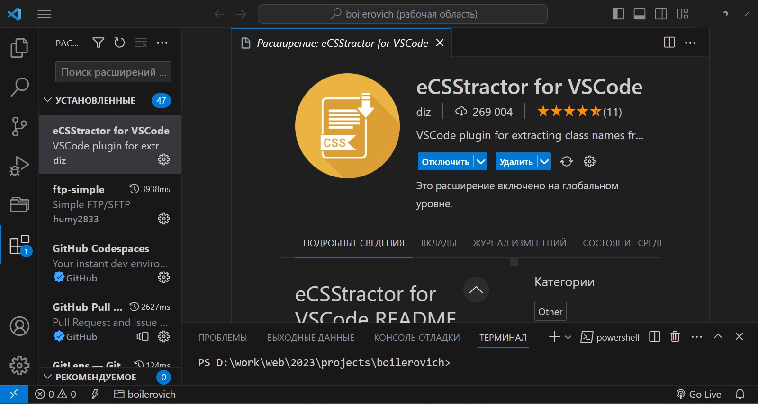Image resolution: width=758 pixels, height=404 pixels.
Task: Refresh the extensions list
Action: (119, 43)
